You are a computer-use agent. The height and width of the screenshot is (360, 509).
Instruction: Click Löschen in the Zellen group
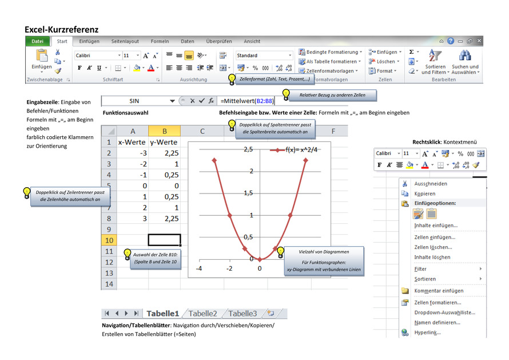(x=384, y=61)
